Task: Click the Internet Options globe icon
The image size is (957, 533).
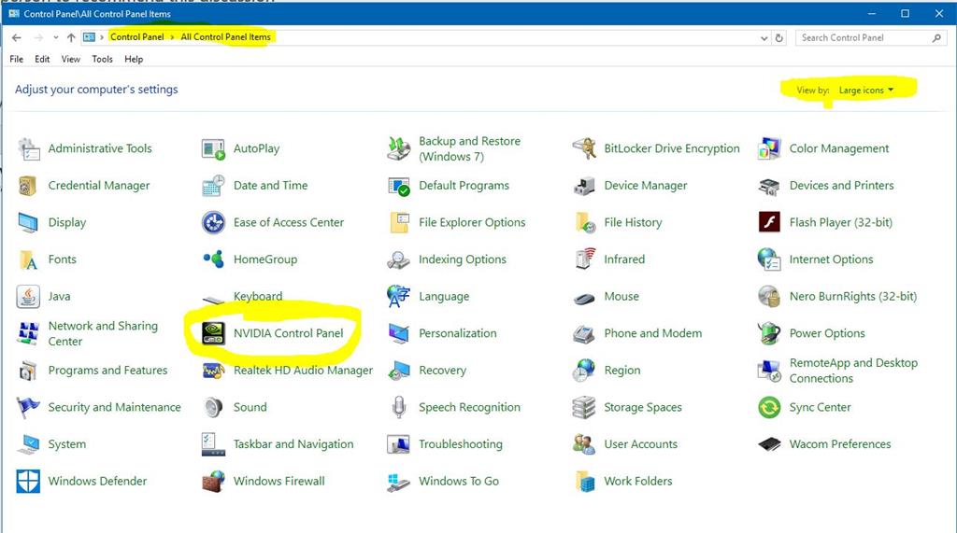Action: click(769, 259)
